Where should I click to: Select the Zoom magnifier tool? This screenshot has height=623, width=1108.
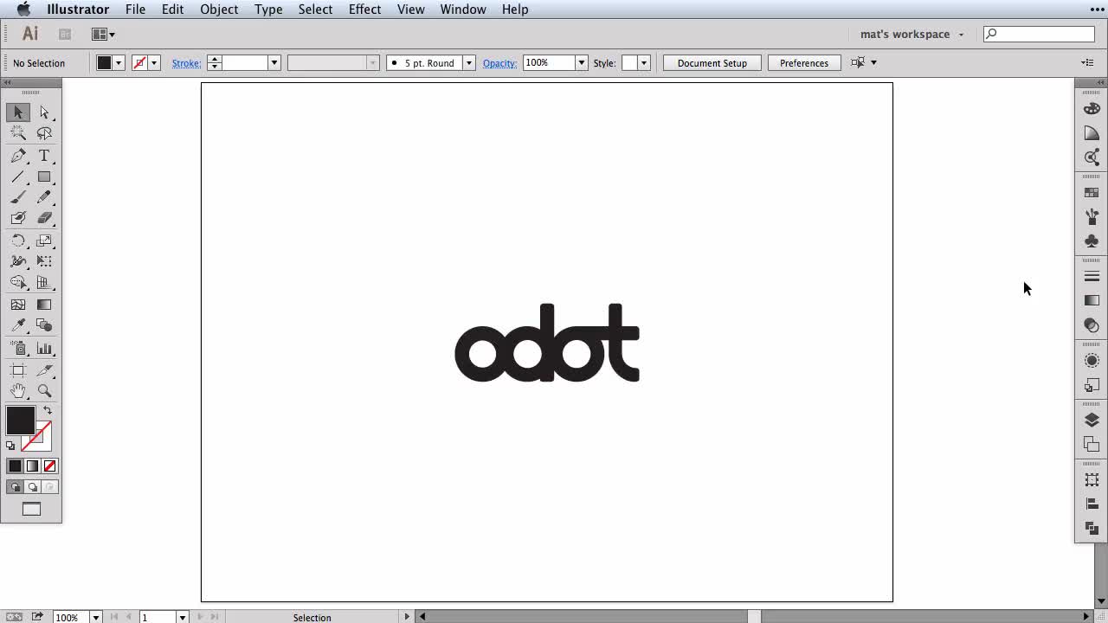pyautogui.click(x=44, y=391)
